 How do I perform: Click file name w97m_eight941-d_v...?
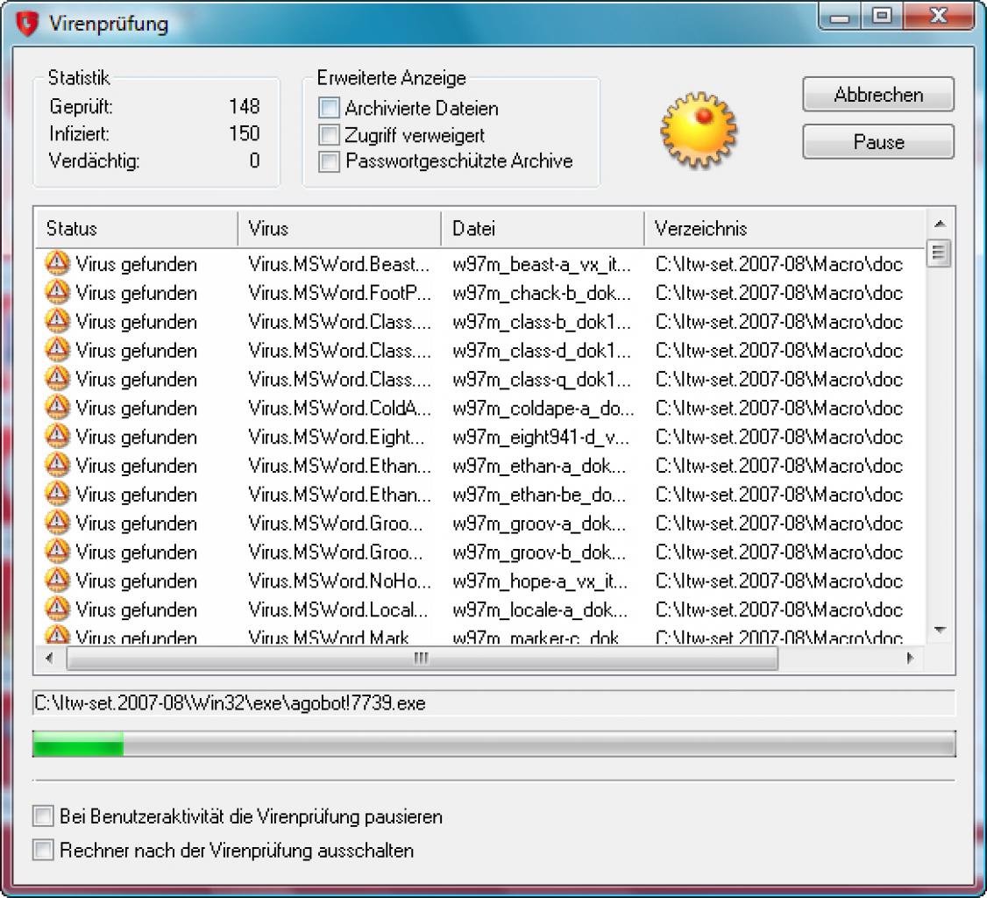541,437
